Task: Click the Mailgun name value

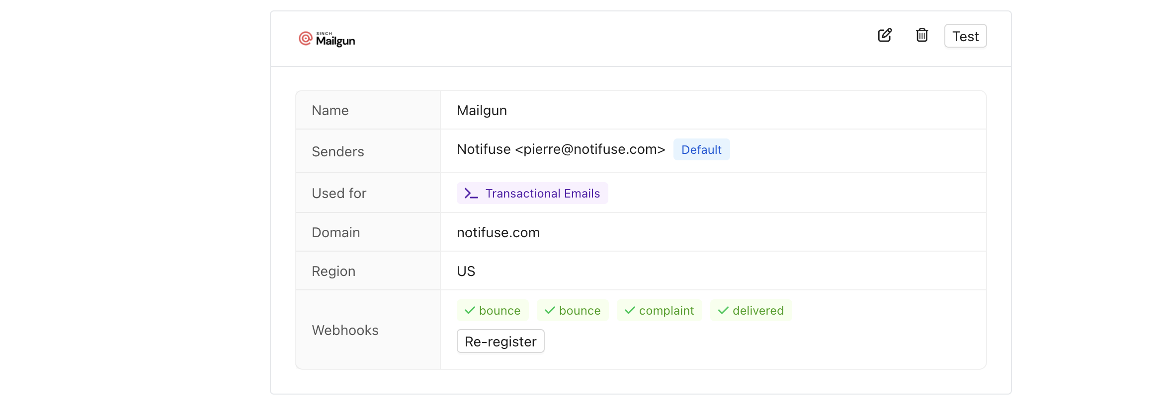Action: pyautogui.click(x=482, y=111)
